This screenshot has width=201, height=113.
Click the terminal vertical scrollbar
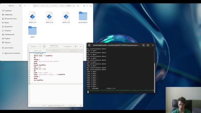tap(155, 78)
